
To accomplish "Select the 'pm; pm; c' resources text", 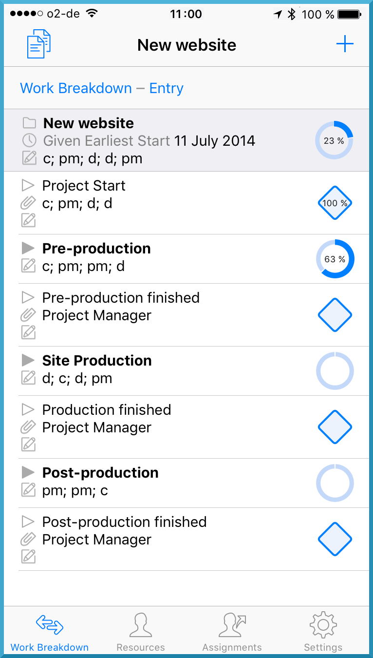I will tap(75, 490).
